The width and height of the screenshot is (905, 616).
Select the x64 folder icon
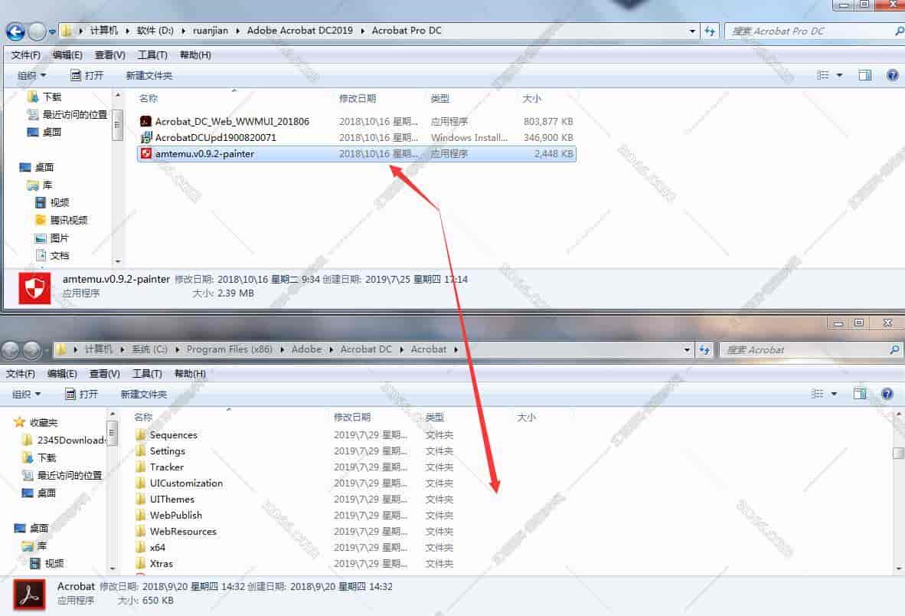pos(140,547)
